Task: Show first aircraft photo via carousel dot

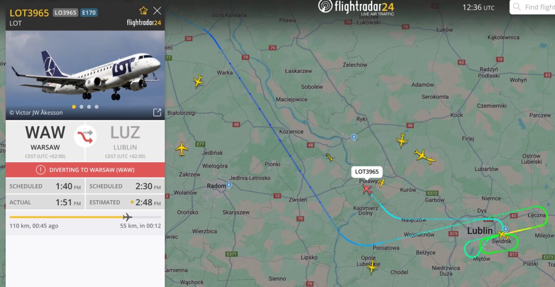Action: (74, 107)
